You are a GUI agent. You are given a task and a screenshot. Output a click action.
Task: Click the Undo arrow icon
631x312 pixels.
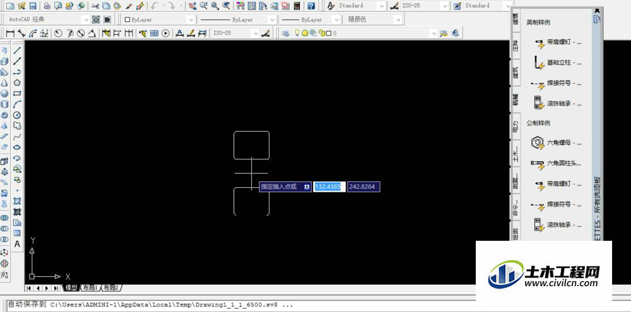coord(155,6)
